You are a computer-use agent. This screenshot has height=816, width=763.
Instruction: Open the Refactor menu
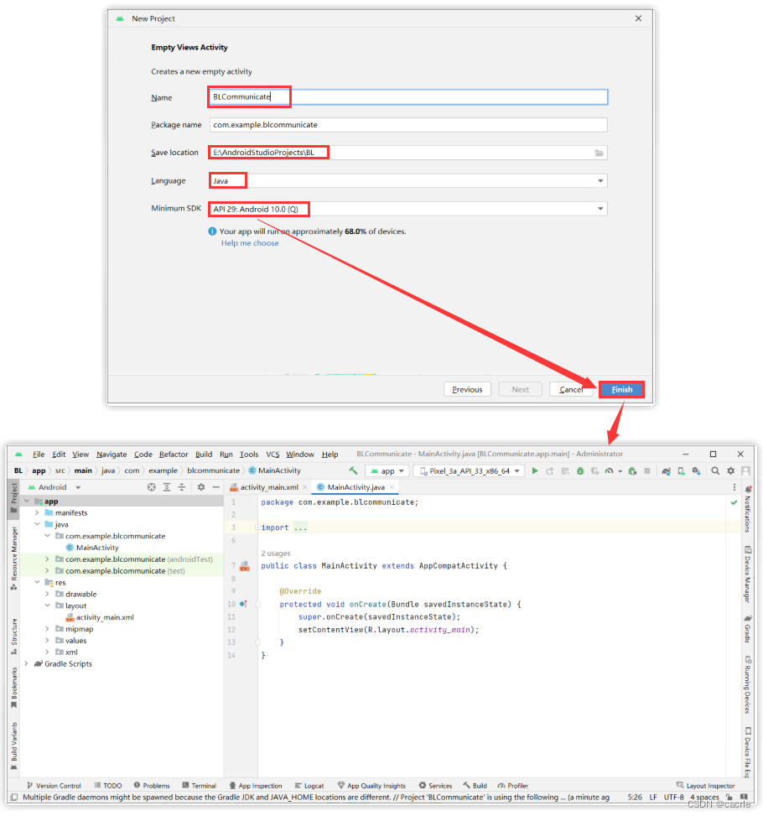(x=174, y=455)
